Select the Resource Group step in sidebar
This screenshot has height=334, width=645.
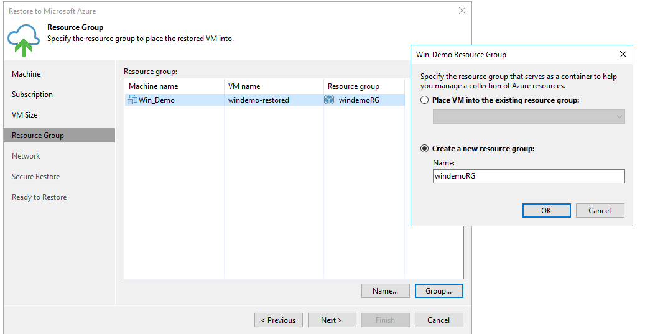[x=38, y=136]
